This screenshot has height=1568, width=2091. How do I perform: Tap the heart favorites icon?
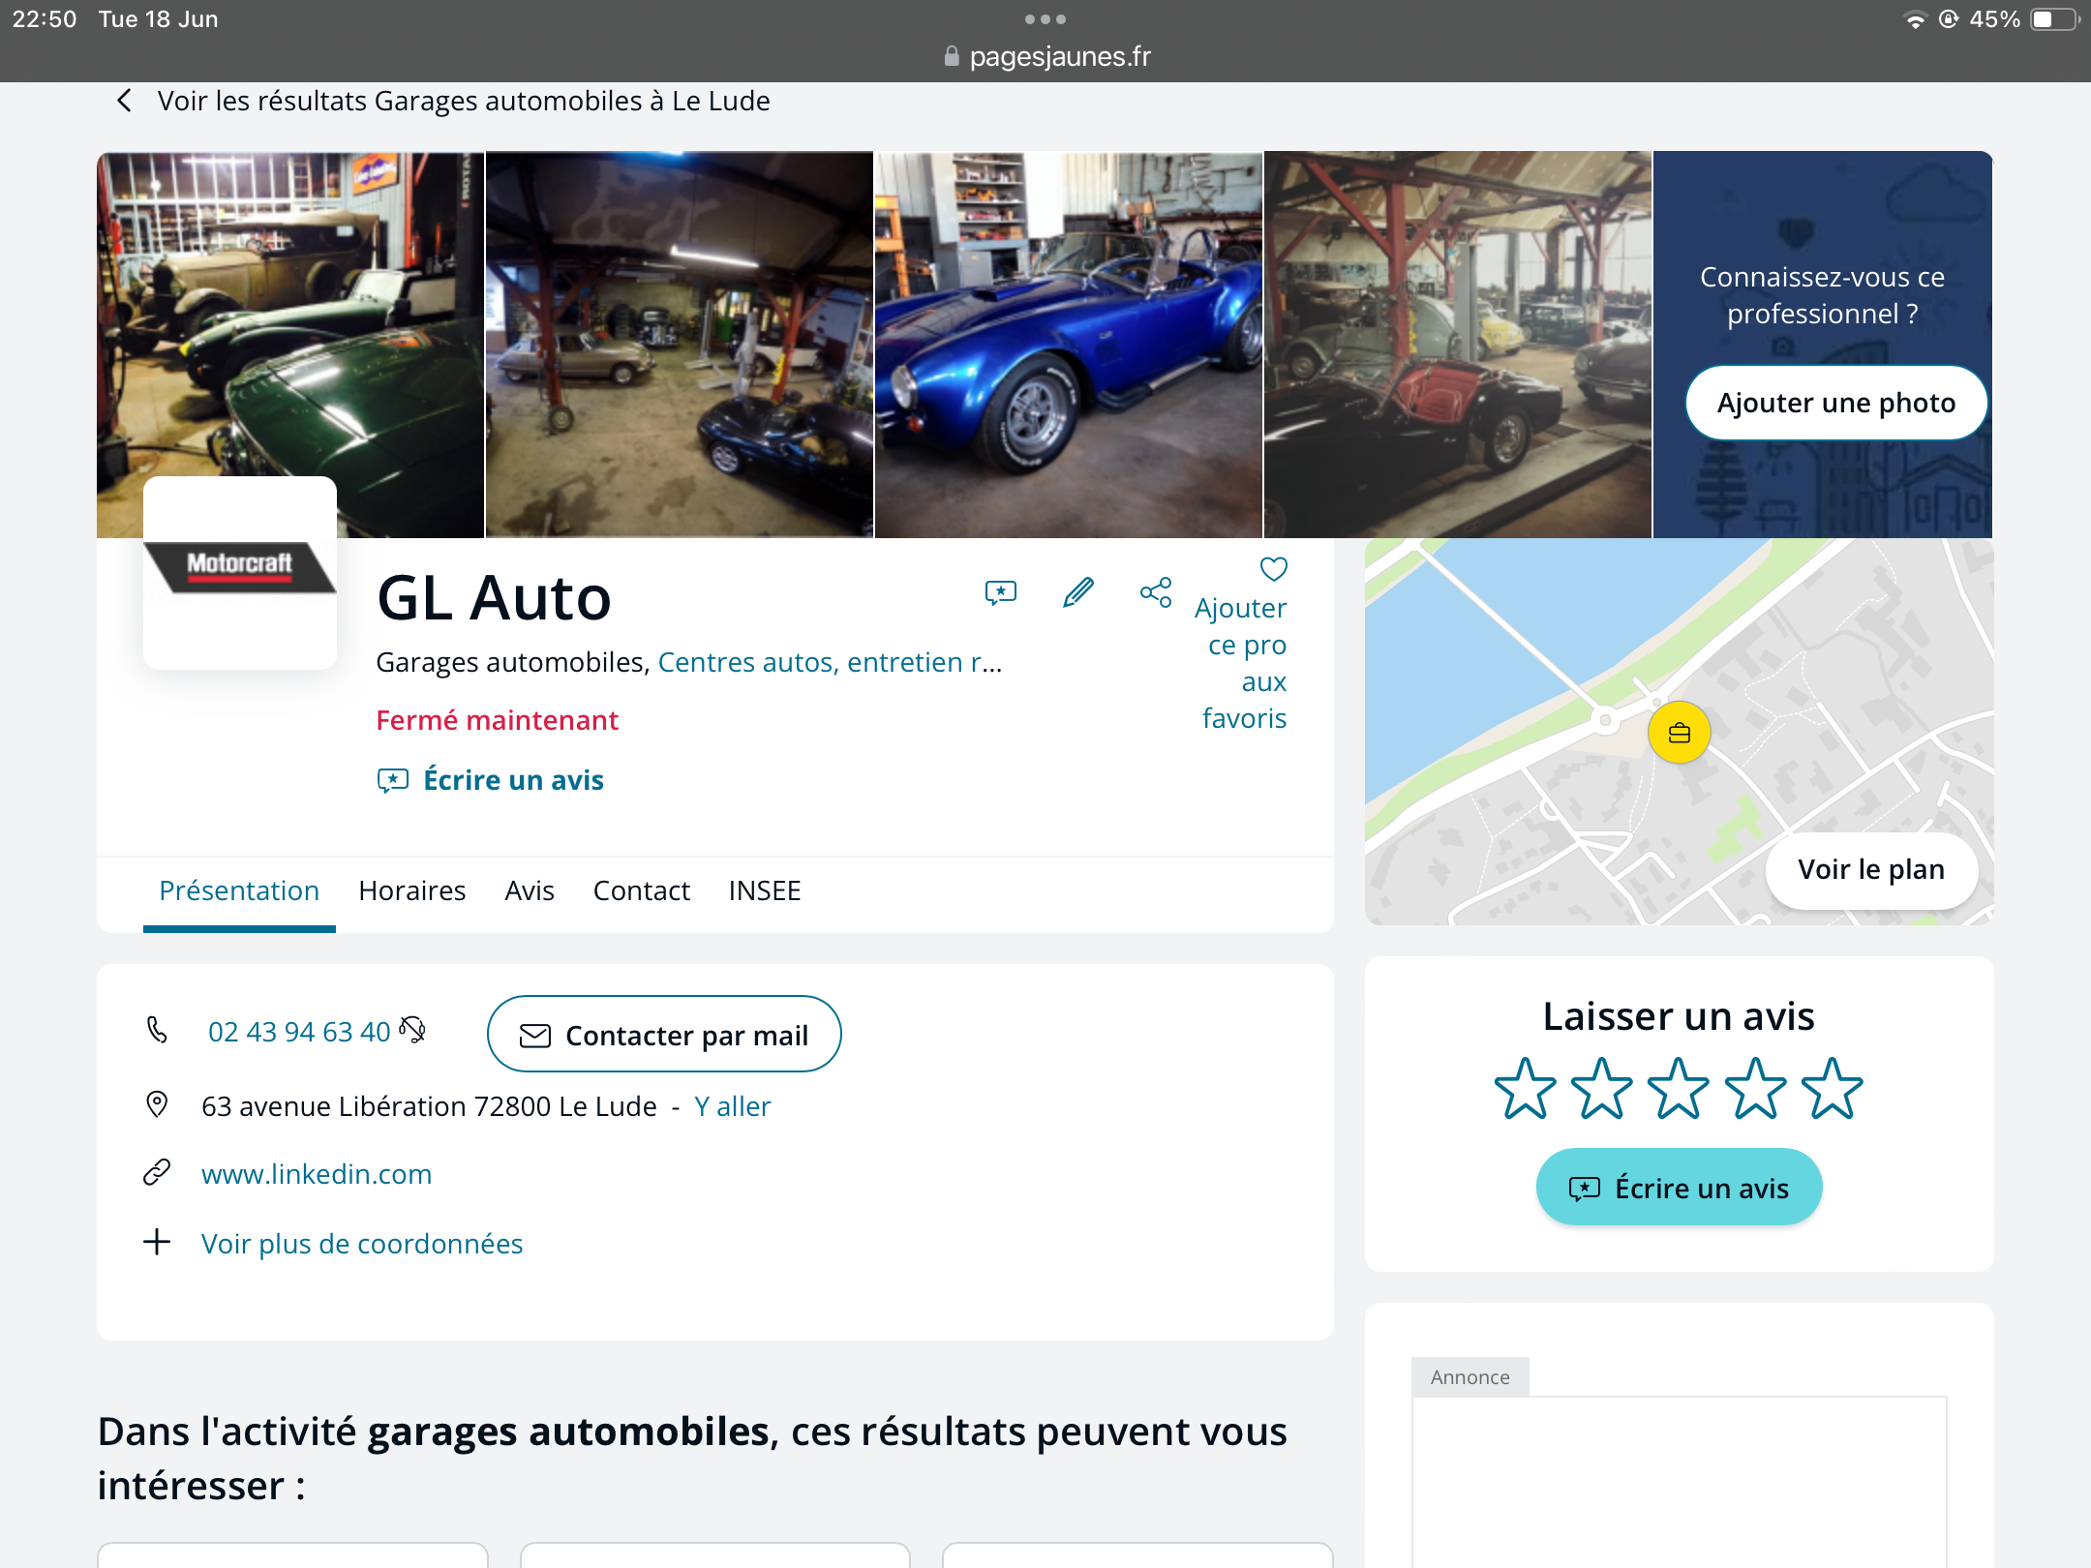[1273, 569]
